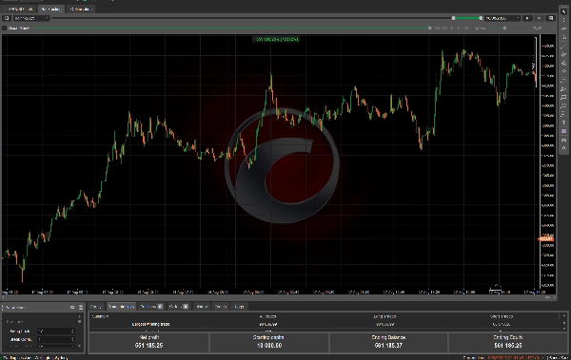Click the second Parameters panel header icon
Viewport: 571px width, 360px height.
click(x=81, y=308)
